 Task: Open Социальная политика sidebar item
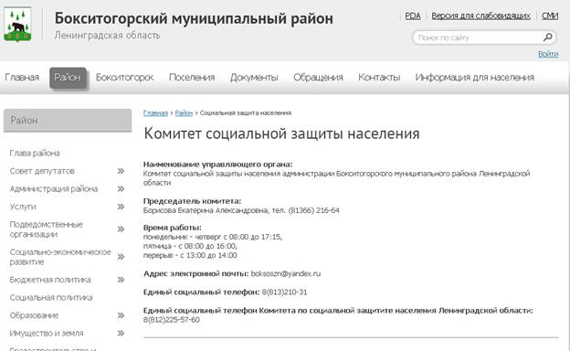pyautogui.click(x=51, y=298)
